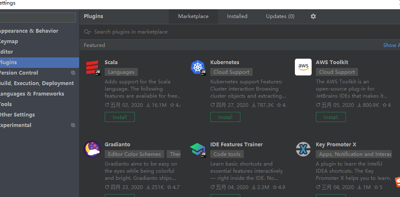Click the Then tag next to Editor Color Schemes
The width and height of the screenshot is (400, 197).
174,154
